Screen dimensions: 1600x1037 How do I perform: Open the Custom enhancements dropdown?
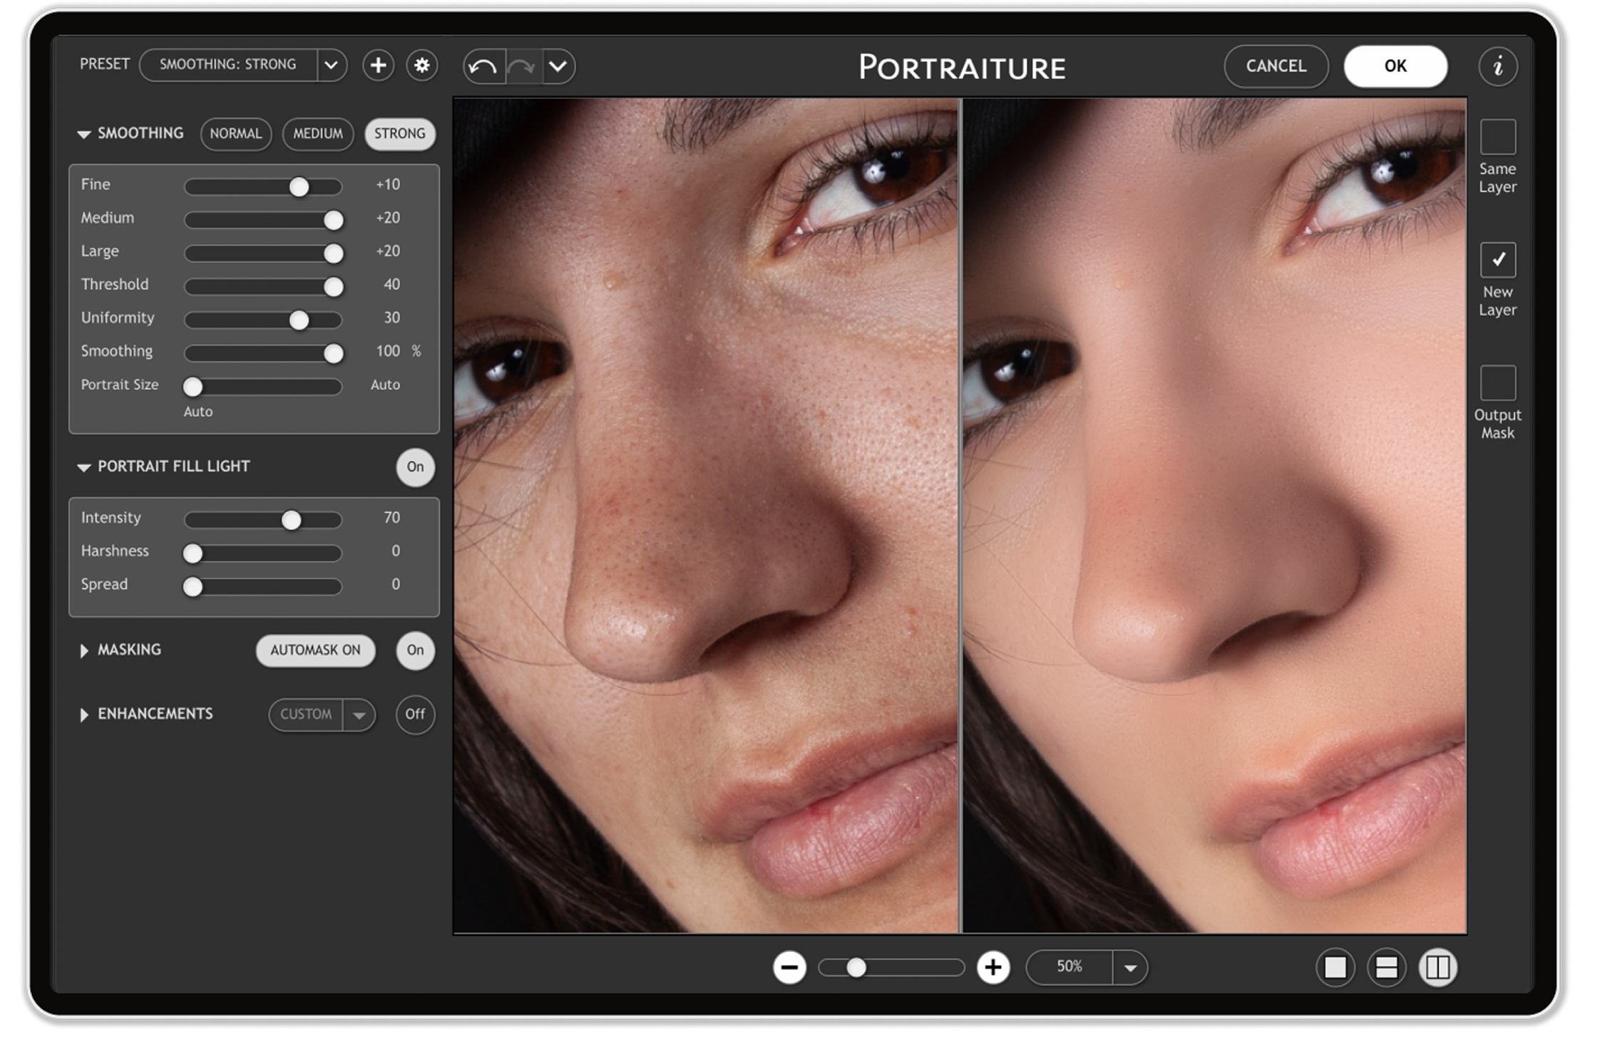[359, 715]
